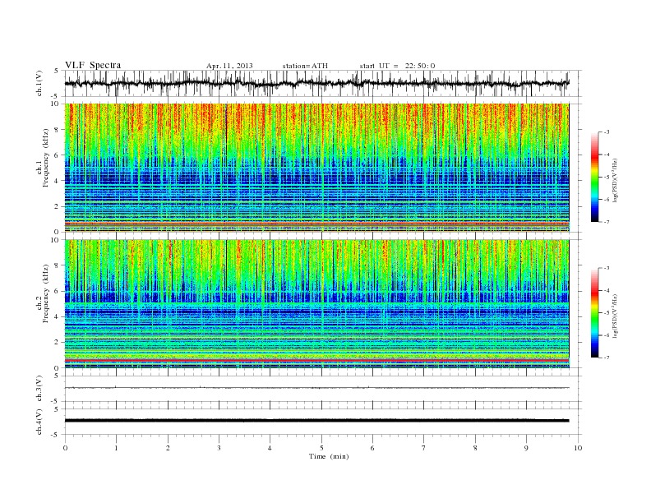Viewport: 651px width, 503px height.
Task: Click time axis tick label "9"
Action: tap(526, 448)
